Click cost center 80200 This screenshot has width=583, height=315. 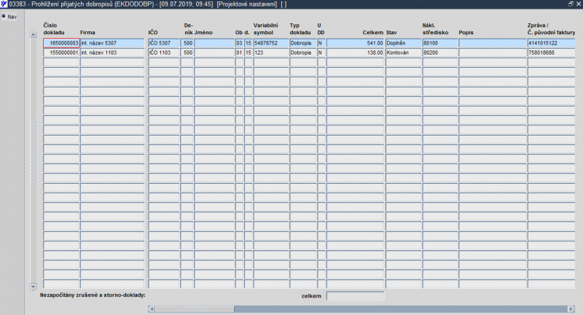click(x=440, y=52)
